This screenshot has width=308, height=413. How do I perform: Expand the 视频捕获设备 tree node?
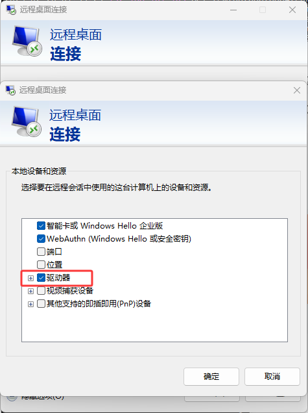point(30,291)
